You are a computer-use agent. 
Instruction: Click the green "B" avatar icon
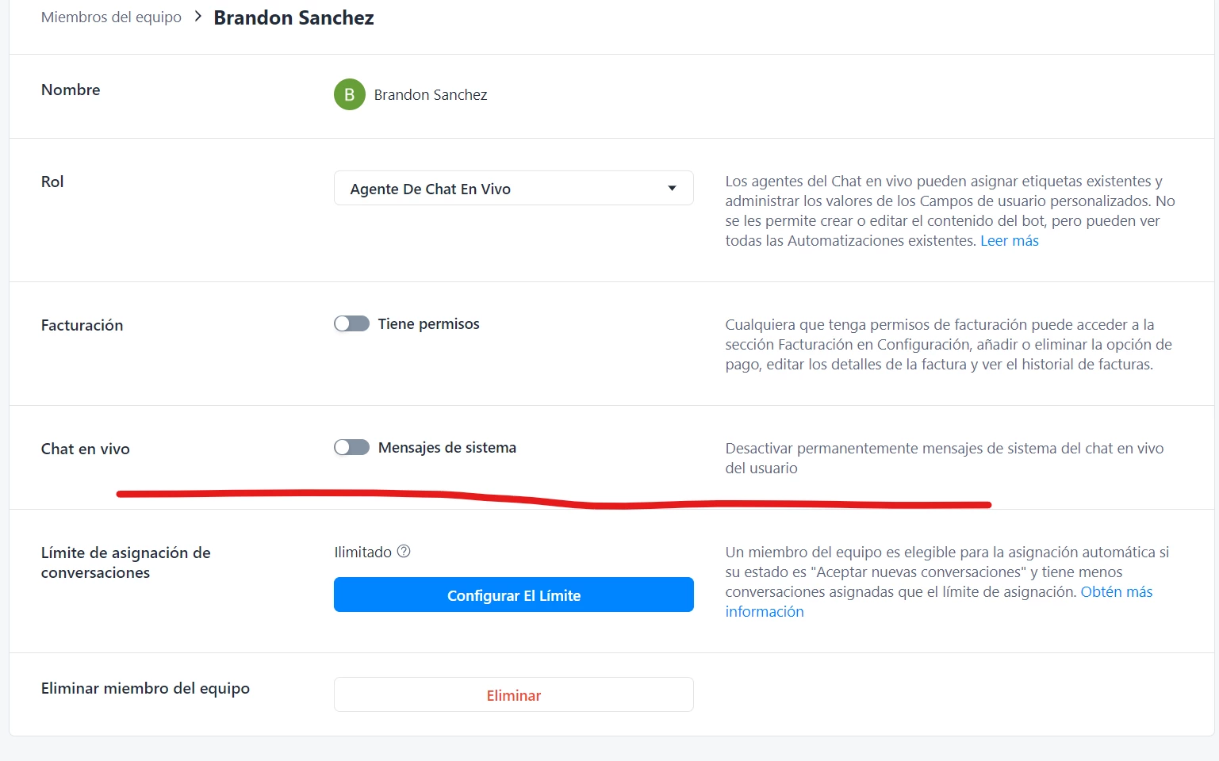[349, 94]
